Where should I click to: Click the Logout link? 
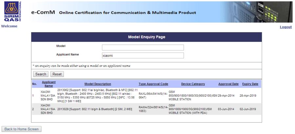[285, 27]
